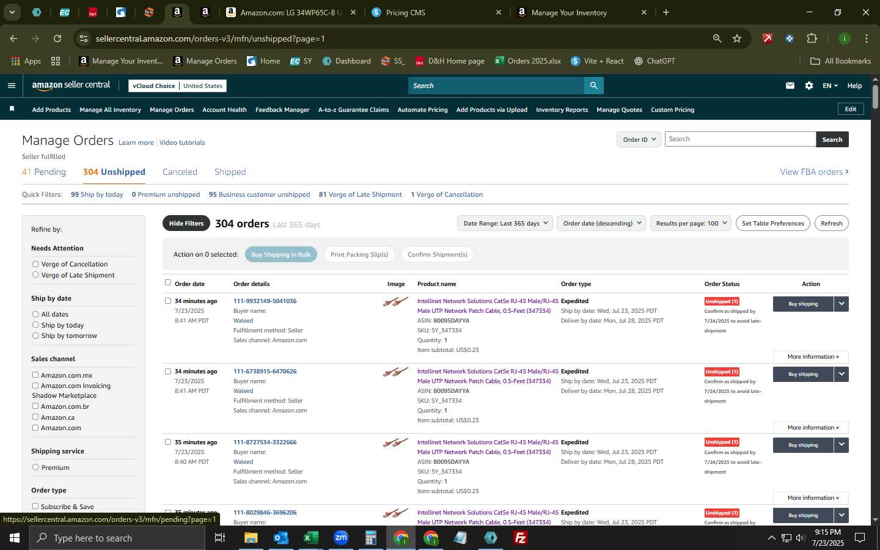Open the settings gear icon
Image resolution: width=880 pixels, height=550 pixels.
[x=809, y=86]
